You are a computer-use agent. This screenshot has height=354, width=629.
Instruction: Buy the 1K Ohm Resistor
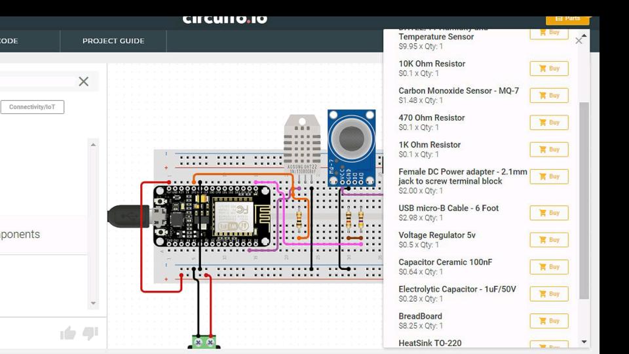[x=548, y=149]
